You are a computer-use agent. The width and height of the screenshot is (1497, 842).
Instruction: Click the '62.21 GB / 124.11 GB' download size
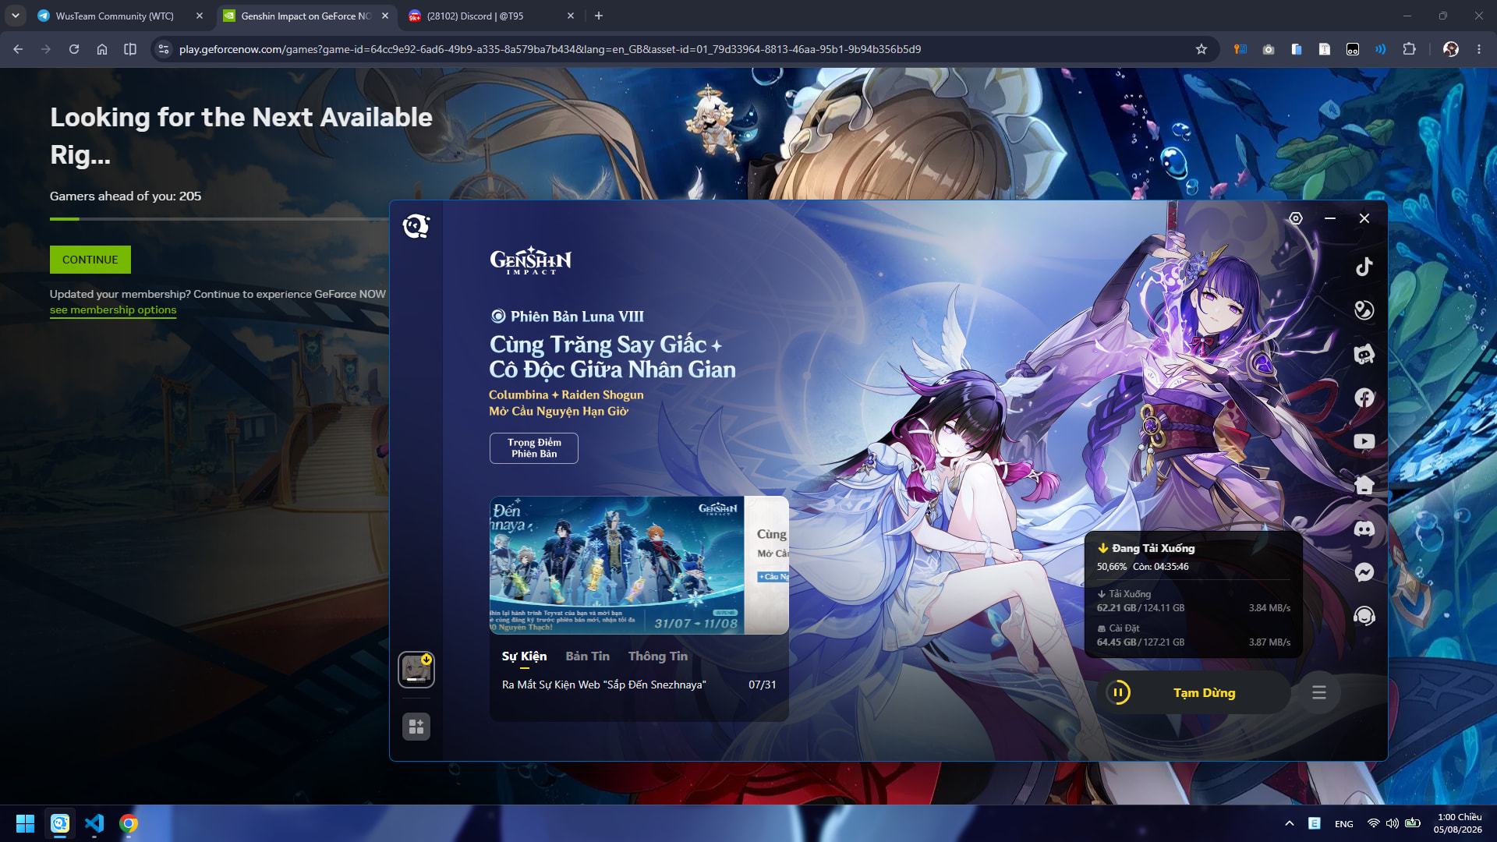pos(1141,608)
